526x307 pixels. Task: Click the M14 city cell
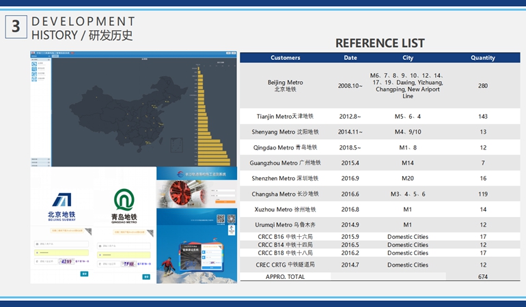(x=408, y=163)
